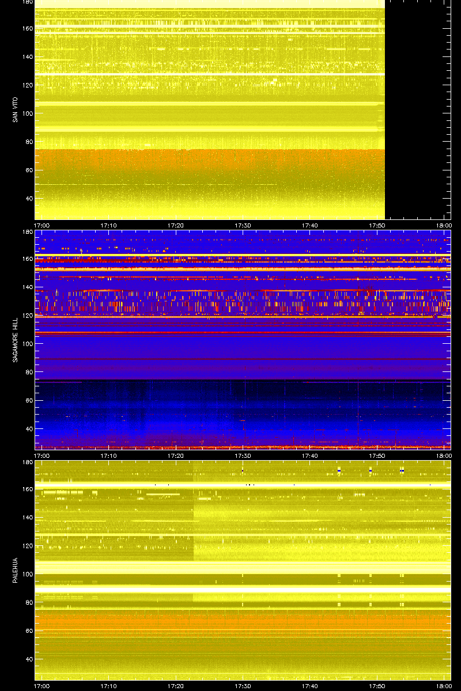
Task: Click 17:50 time label under Sagamore Hill plot
Action: click(377, 455)
